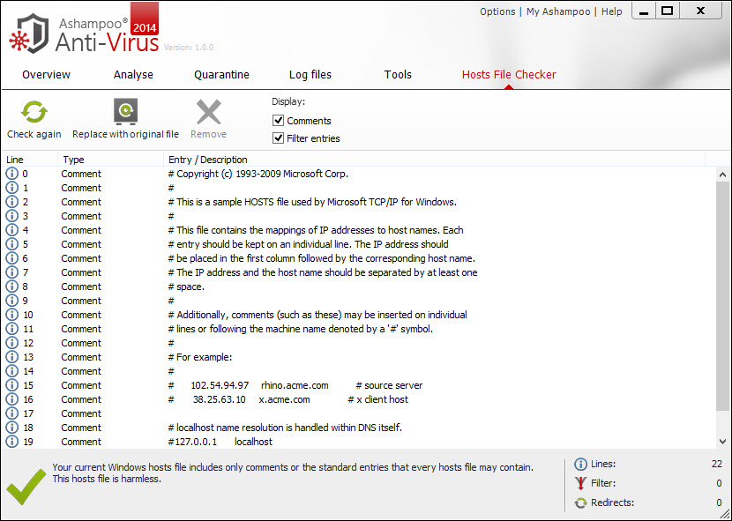The width and height of the screenshot is (732, 521).
Task: Click info icon on line 2 row
Action: pos(11,202)
